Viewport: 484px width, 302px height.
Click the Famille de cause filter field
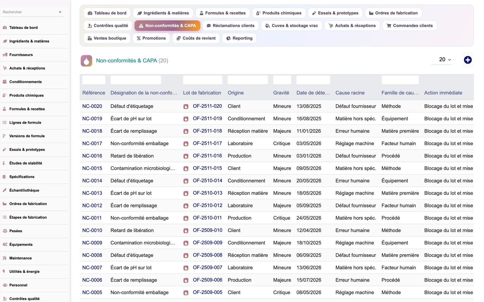click(x=400, y=80)
